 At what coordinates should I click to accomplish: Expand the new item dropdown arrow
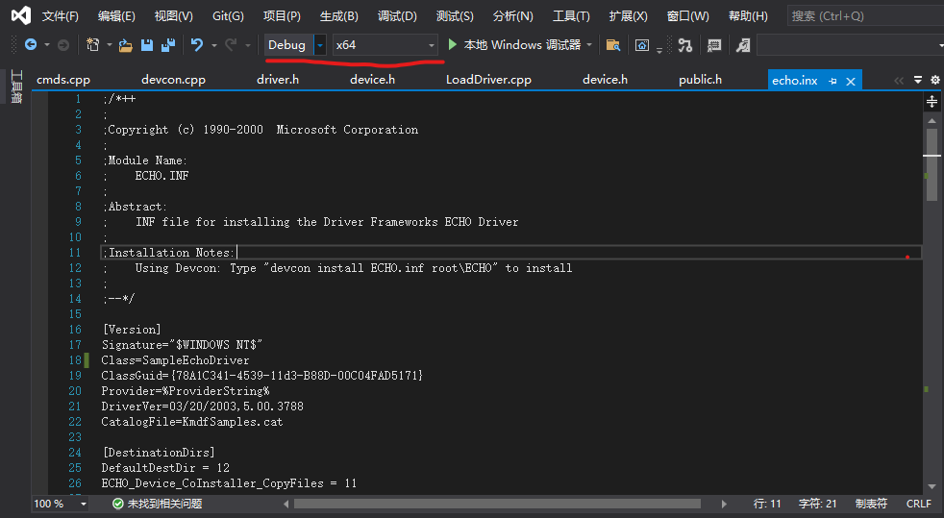coord(109,45)
